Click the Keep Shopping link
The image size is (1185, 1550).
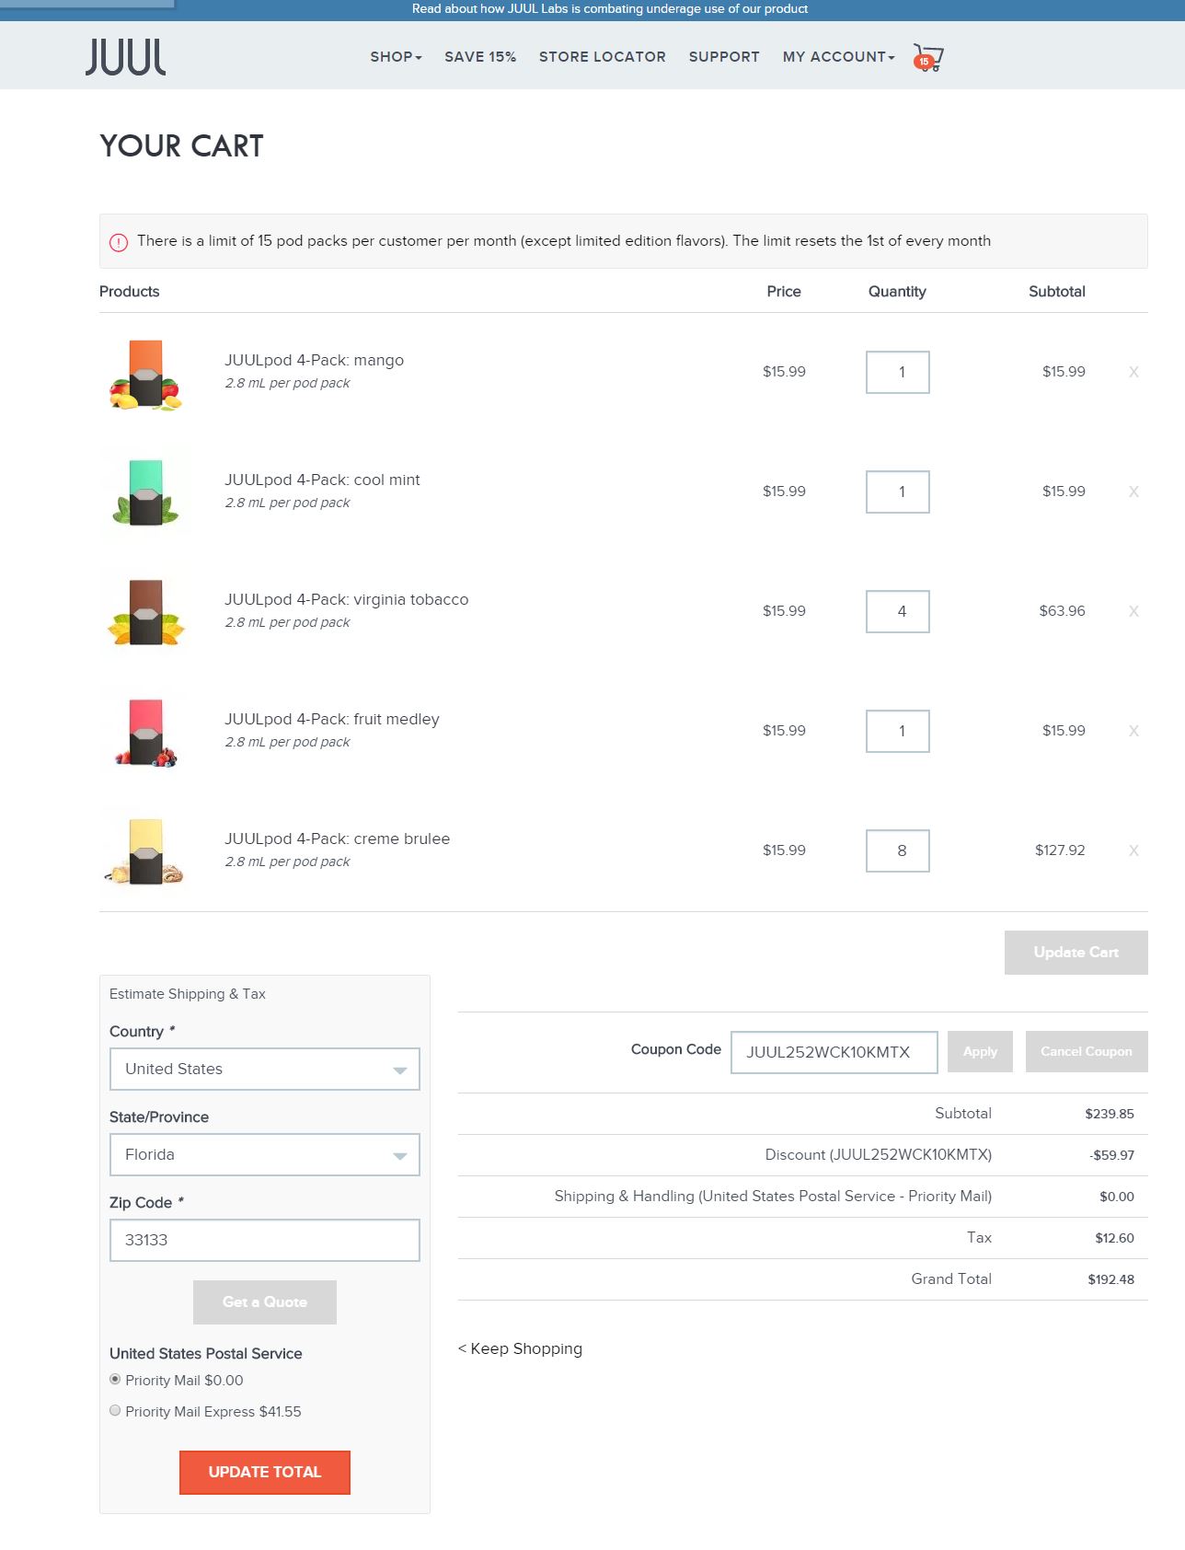(521, 1348)
